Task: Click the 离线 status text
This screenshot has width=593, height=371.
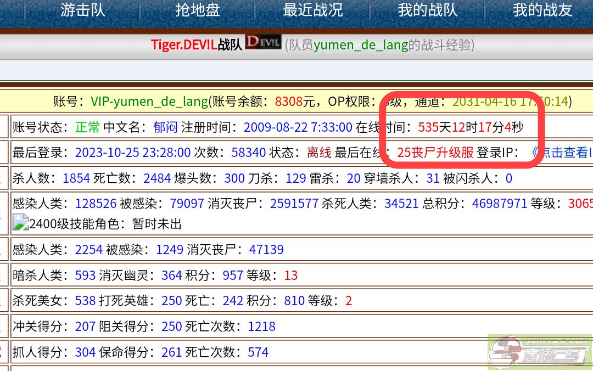Action: (319, 153)
